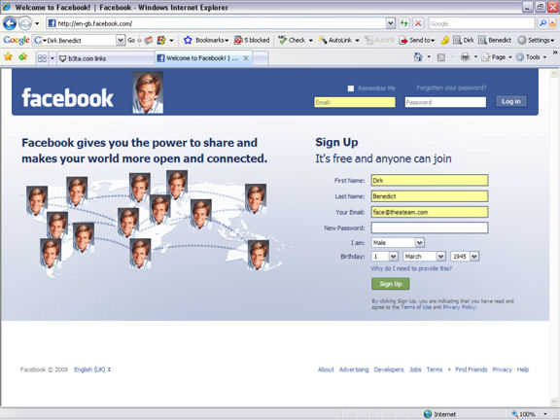Open the Terms of Use link
560x420 pixels.
coord(416,307)
